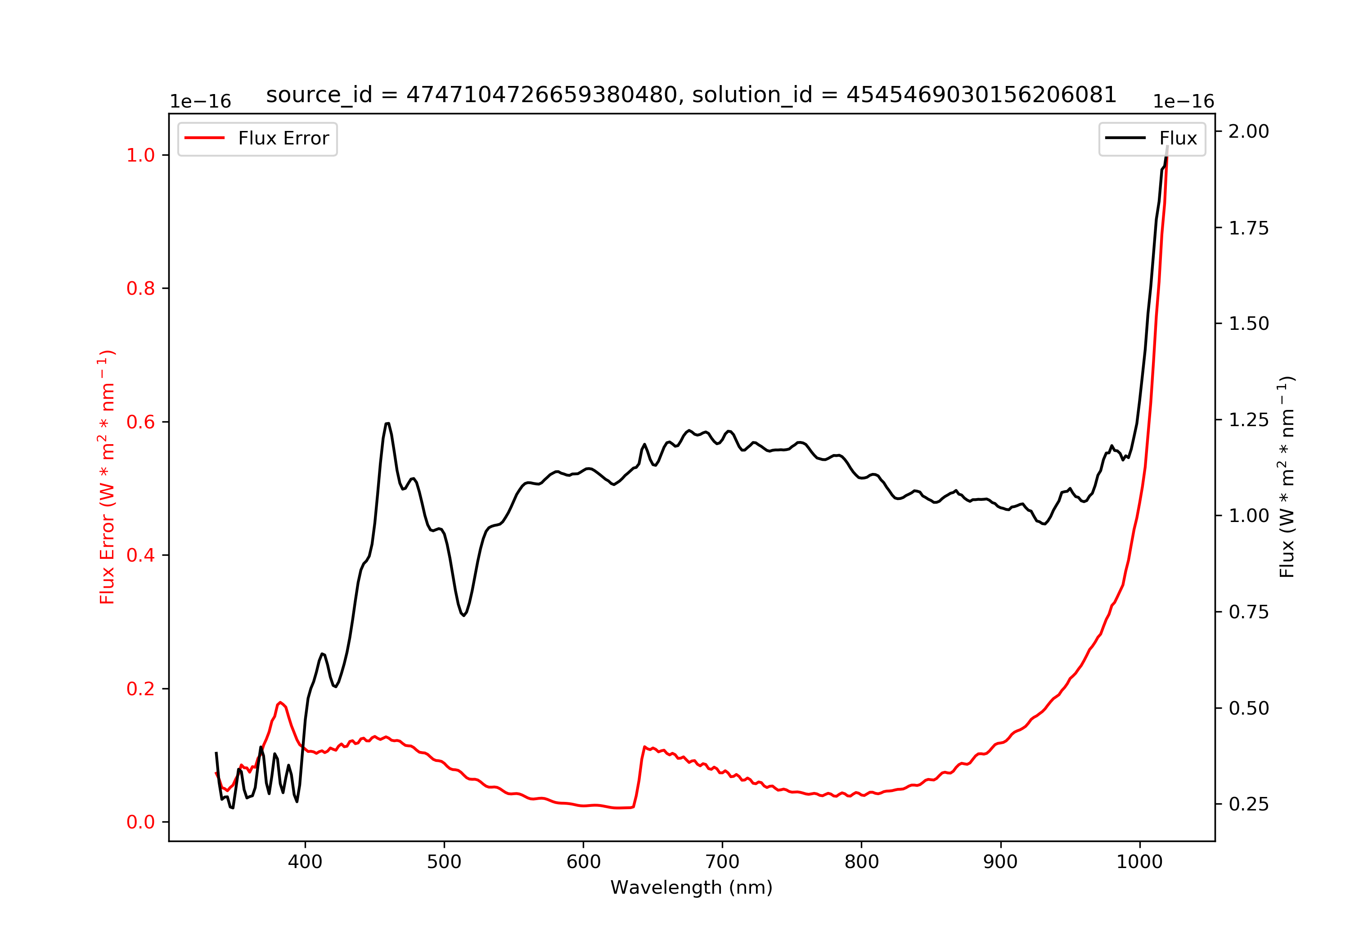Click the 0.8 red flux error tick
This screenshot has width=1350, height=945.
point(140,288)
